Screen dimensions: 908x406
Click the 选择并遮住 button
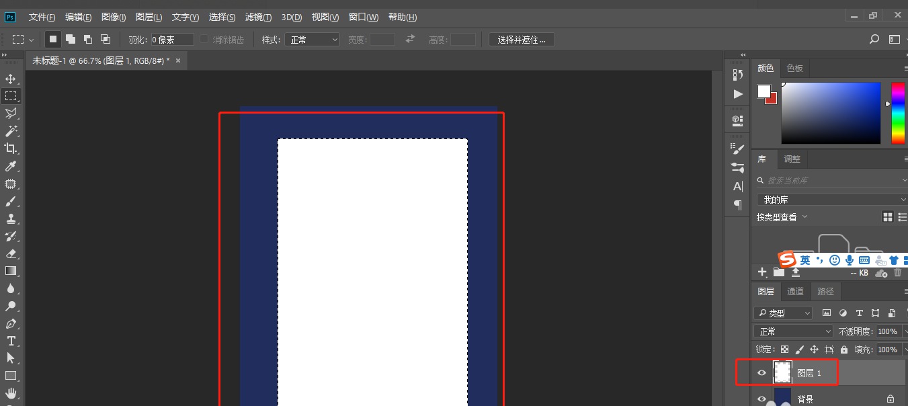pyautogui.click(x=521, y=39)
